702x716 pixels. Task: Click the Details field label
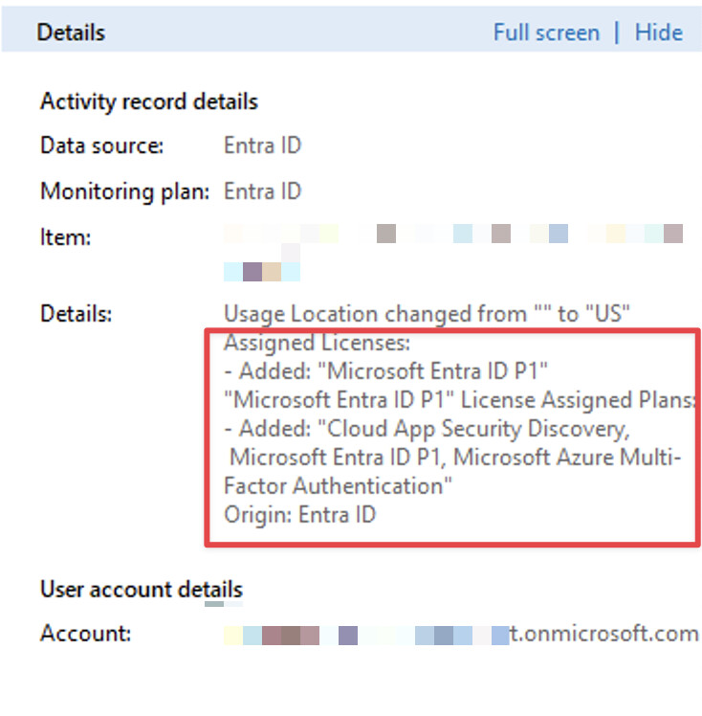[76, 313]
